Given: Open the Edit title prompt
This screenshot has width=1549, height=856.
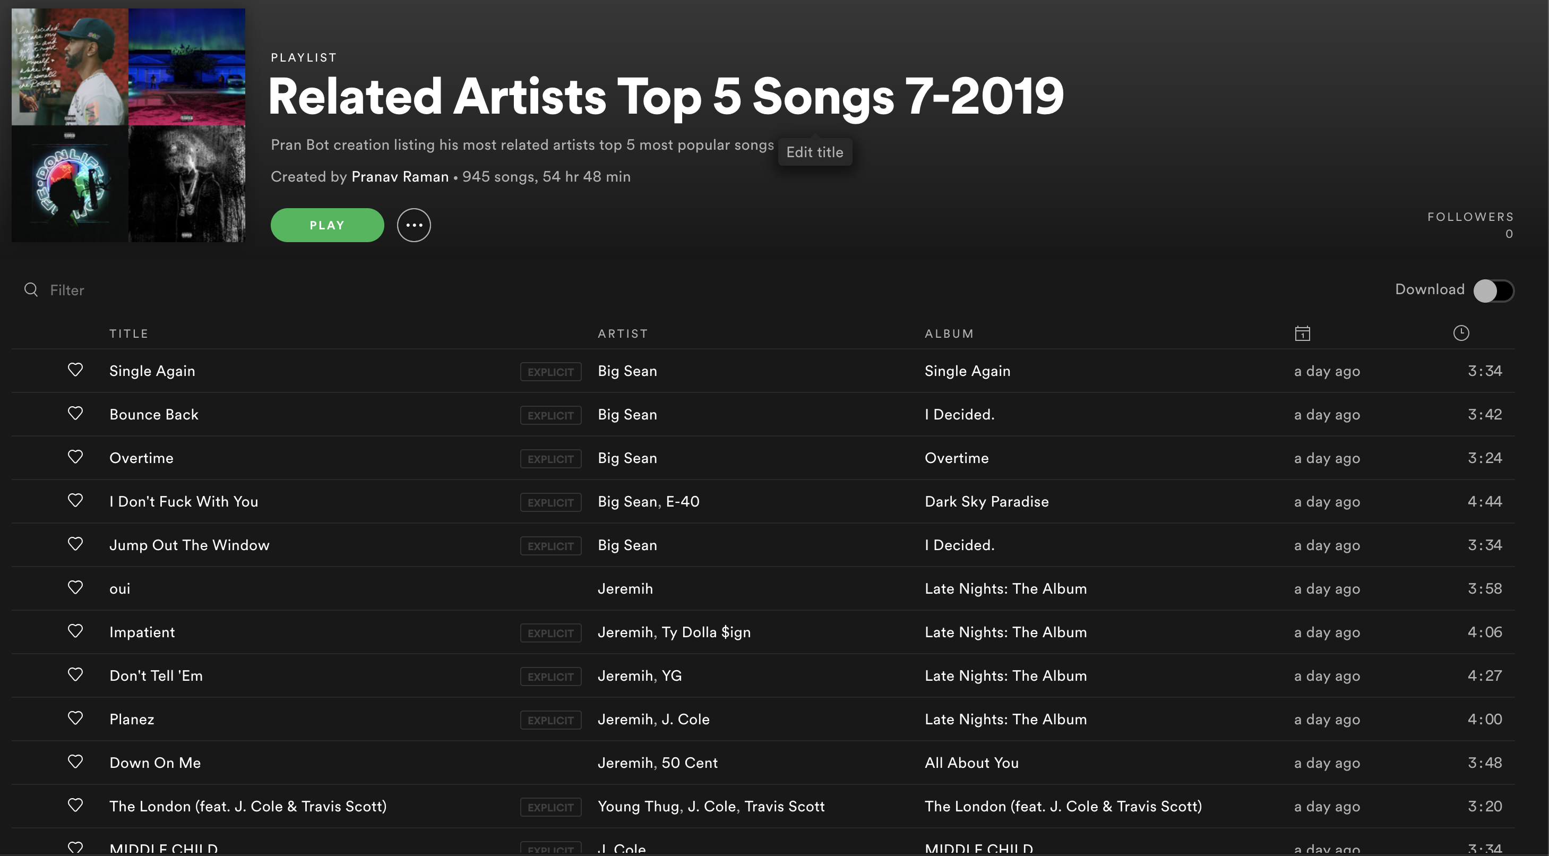Looking at the screenshot, I should click(x=815, y=152).
